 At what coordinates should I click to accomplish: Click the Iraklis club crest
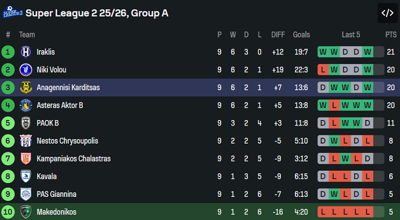[x=26, y=52]
